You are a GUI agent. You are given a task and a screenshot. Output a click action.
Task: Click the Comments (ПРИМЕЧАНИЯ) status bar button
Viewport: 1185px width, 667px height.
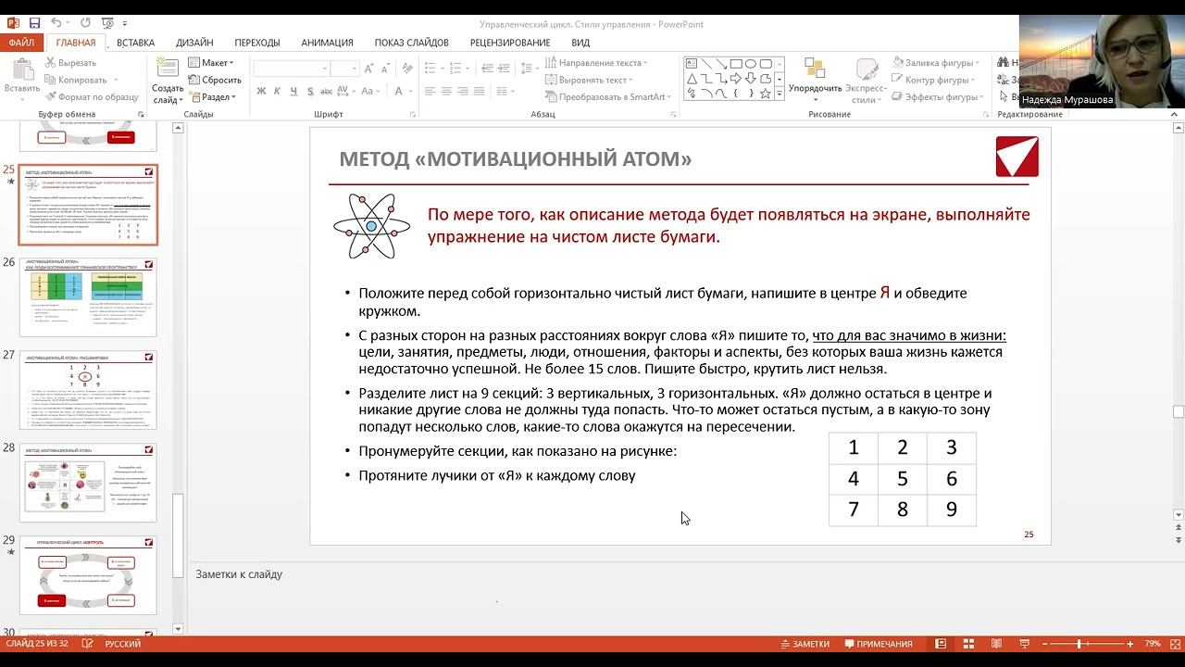click(x=878, y=644)
